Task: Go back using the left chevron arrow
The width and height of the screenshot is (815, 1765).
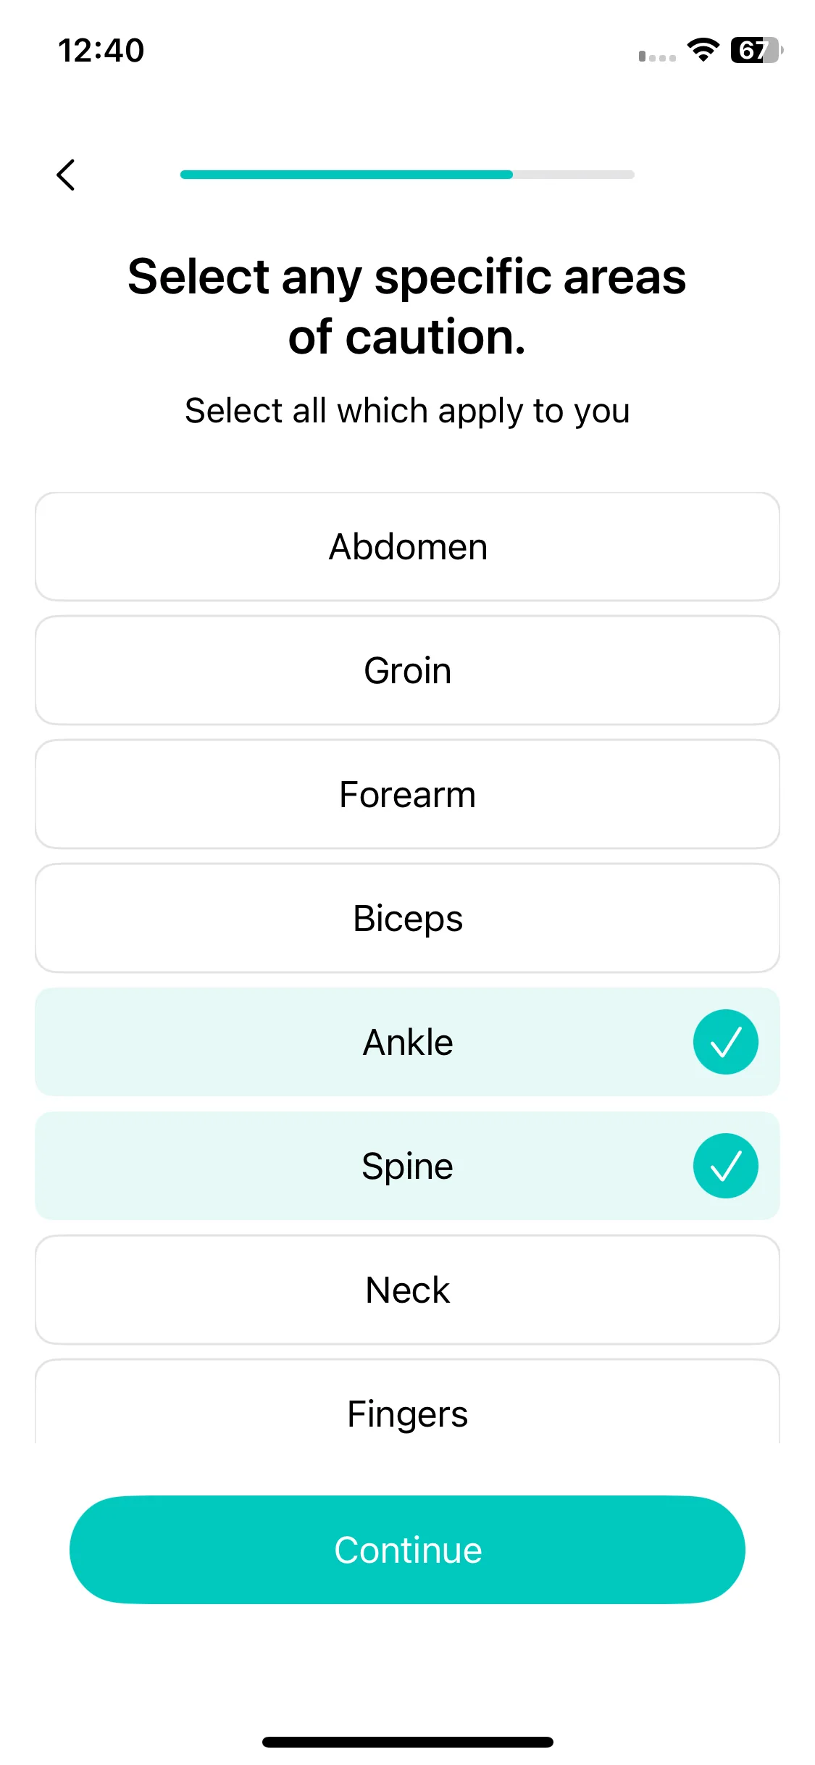Action: coord(66,175)
